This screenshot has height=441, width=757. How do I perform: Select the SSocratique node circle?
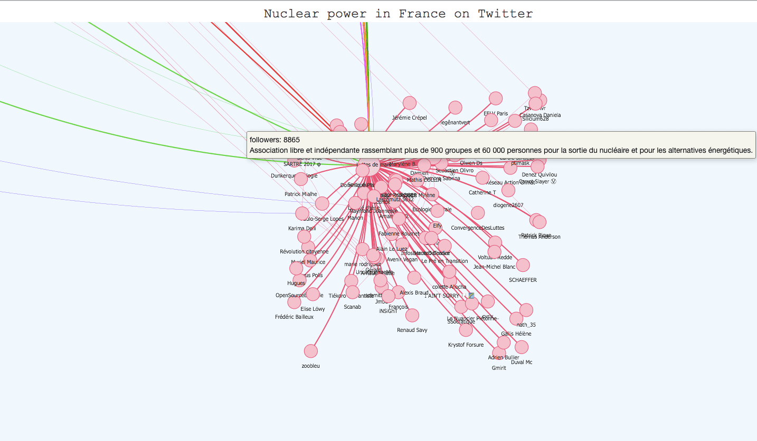point(461,307)
